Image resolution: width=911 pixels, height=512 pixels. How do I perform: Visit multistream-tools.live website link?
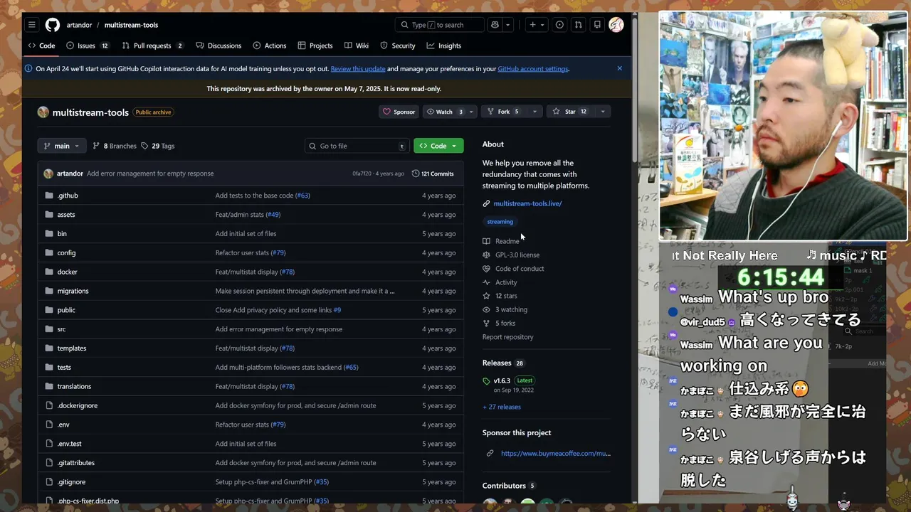(x=527, y=203)
